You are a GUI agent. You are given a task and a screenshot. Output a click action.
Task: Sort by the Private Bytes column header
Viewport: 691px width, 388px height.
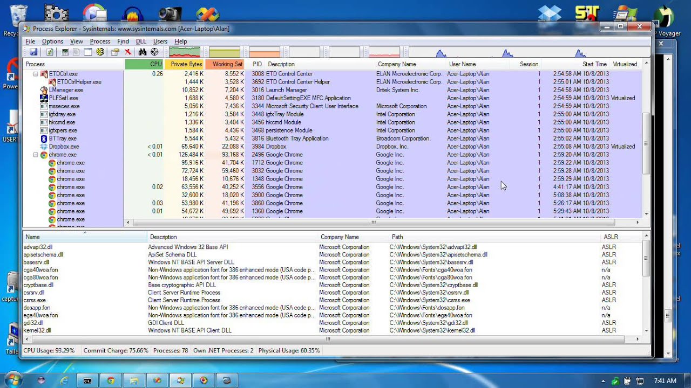[185, 64]
